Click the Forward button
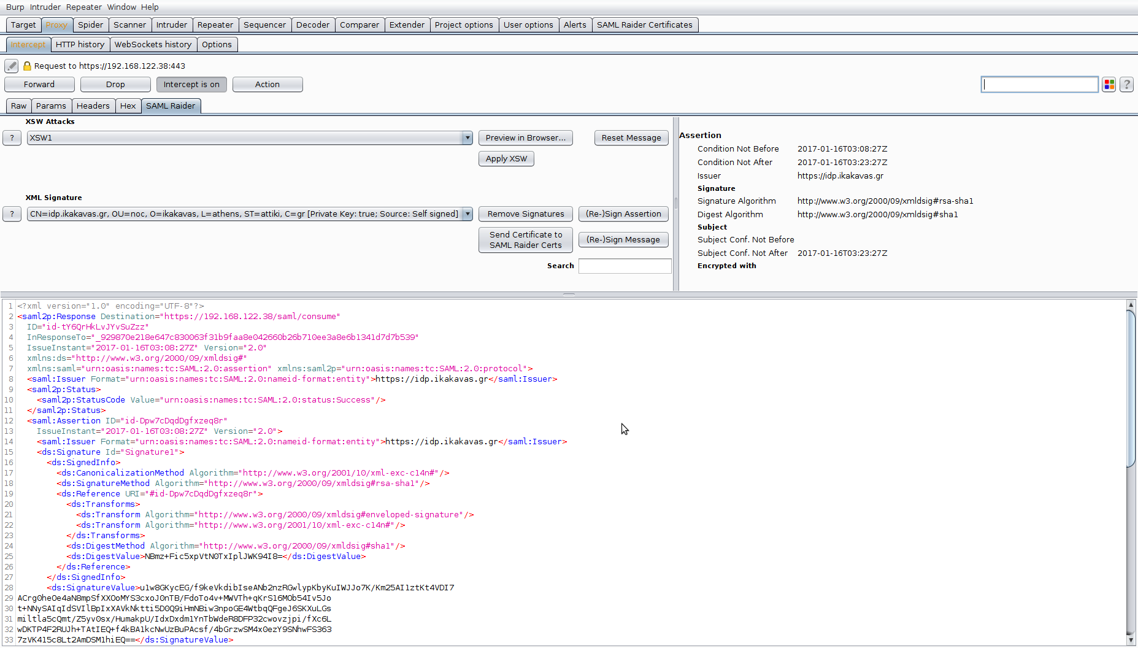Viewport: 1138px width, 648px height. [x=39, y=85]
